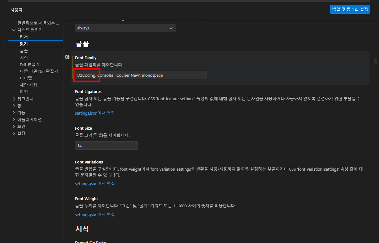The height and width of the screenshot is (243, 379).
Task: Switch to the 사용자 tab
Action: [x=16, y=10]
